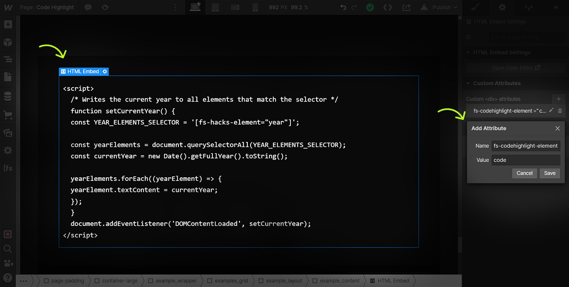Open the share project icon

tap(406, 7)
